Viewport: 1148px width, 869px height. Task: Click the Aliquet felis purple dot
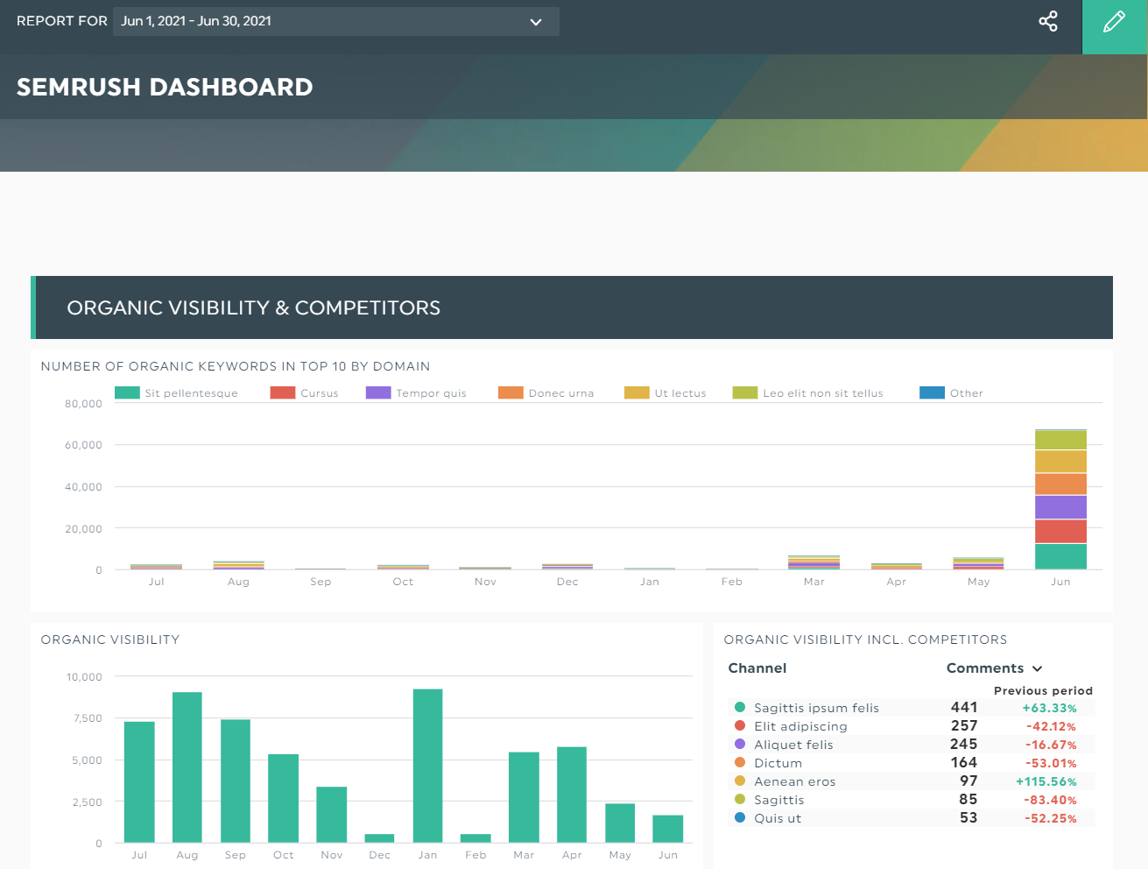point(740,744)
